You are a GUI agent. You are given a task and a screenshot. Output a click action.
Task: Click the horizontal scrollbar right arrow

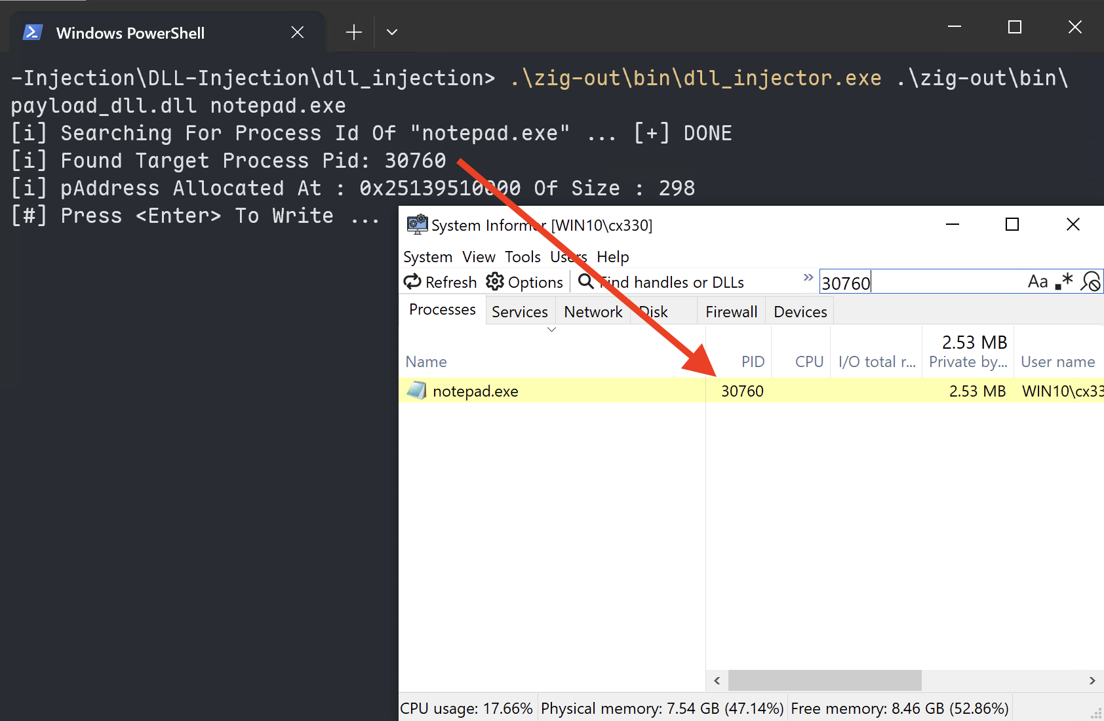(1092, 680)
